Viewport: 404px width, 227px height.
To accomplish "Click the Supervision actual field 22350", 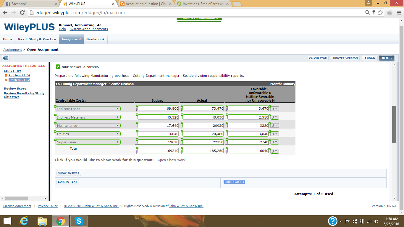I will [203, 142].
